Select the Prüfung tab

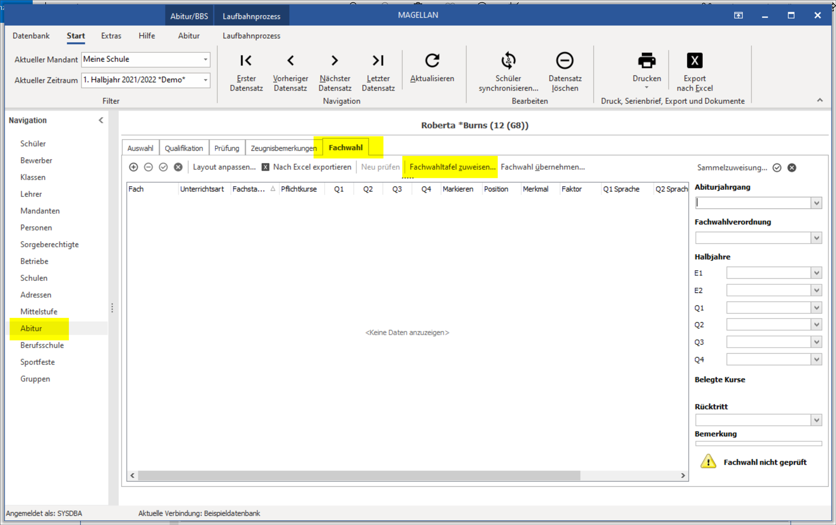[227, 148]
